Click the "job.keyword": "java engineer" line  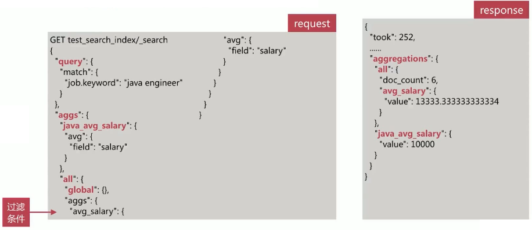point(124,83)
